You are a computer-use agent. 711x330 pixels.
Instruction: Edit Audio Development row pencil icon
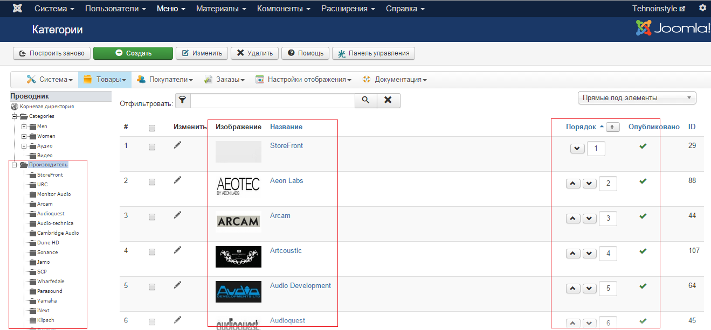[x=178, y=285]
